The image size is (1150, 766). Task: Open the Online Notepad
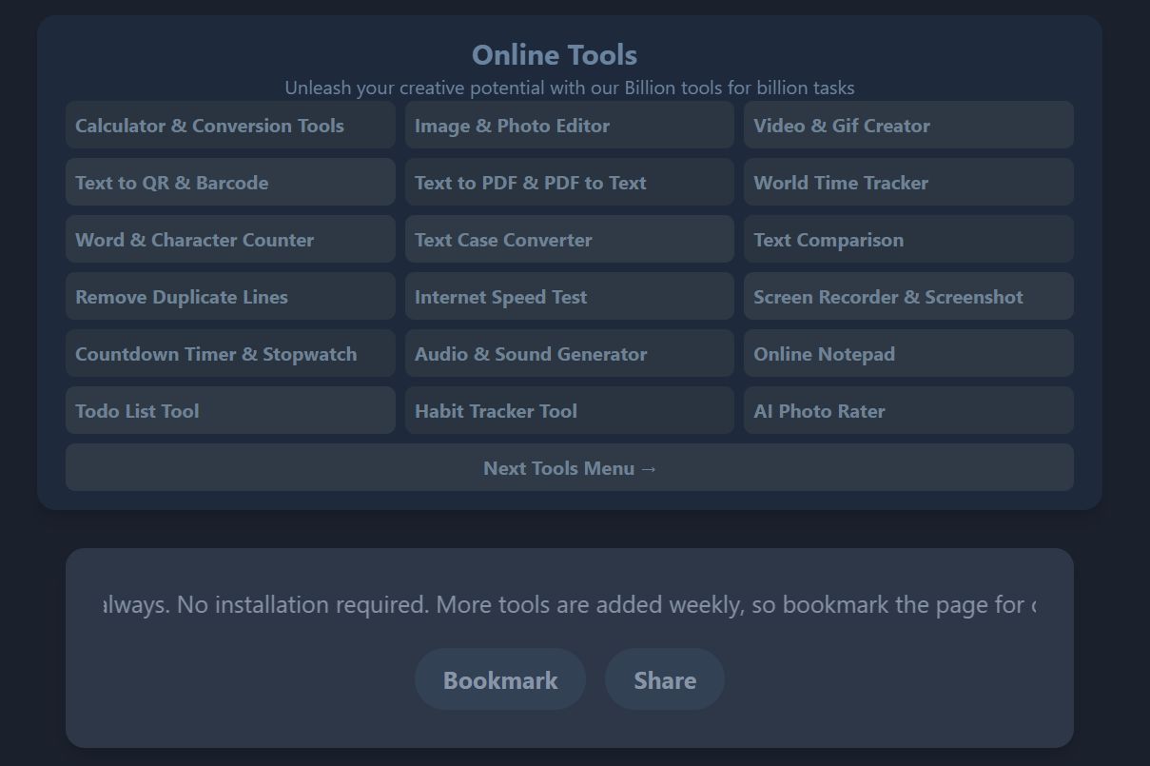pos(907,354)
